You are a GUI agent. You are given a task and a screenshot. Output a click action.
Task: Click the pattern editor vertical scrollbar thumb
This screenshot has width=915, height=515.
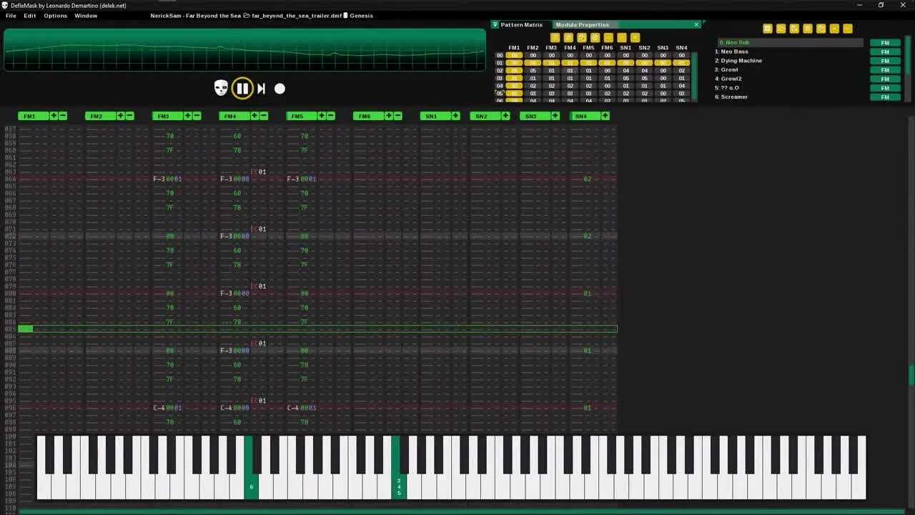(911, 376)
